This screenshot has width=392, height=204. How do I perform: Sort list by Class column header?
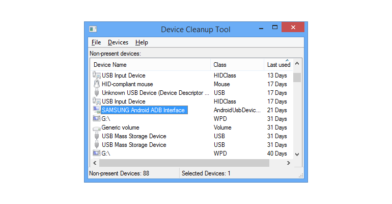click(237, 65)
